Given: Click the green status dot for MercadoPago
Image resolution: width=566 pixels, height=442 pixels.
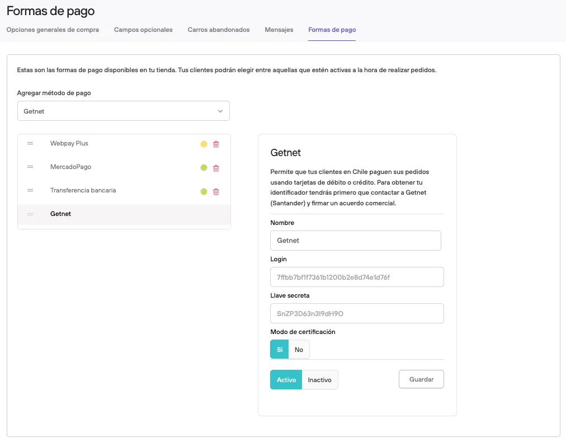Looking at the screenshot, I should 204,167.
